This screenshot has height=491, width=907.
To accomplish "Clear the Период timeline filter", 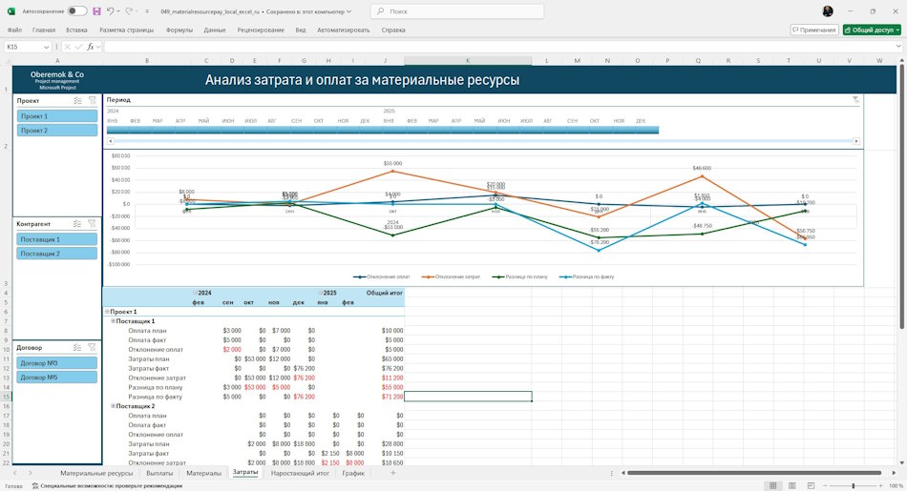I will (855, 100).
